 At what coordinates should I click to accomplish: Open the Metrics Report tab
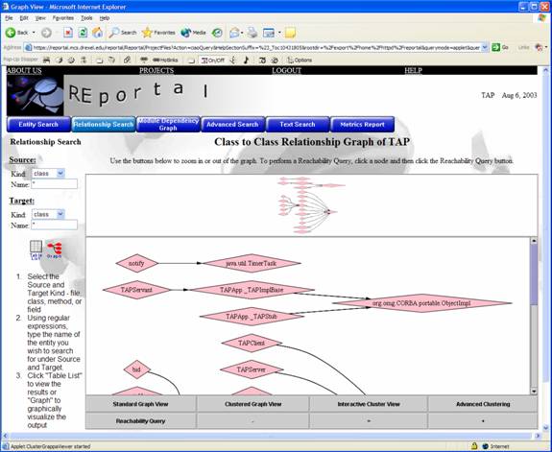(362, 124)
